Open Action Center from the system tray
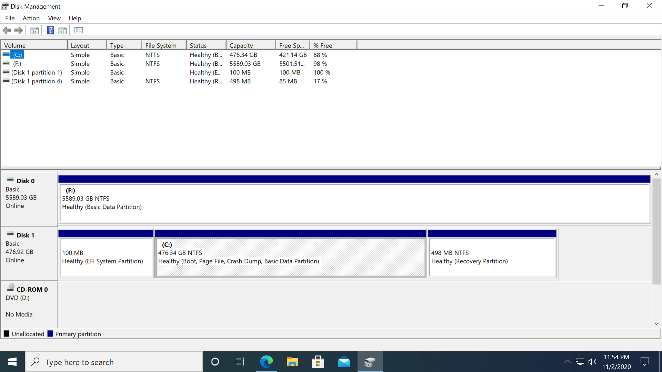 pos(644,362)
